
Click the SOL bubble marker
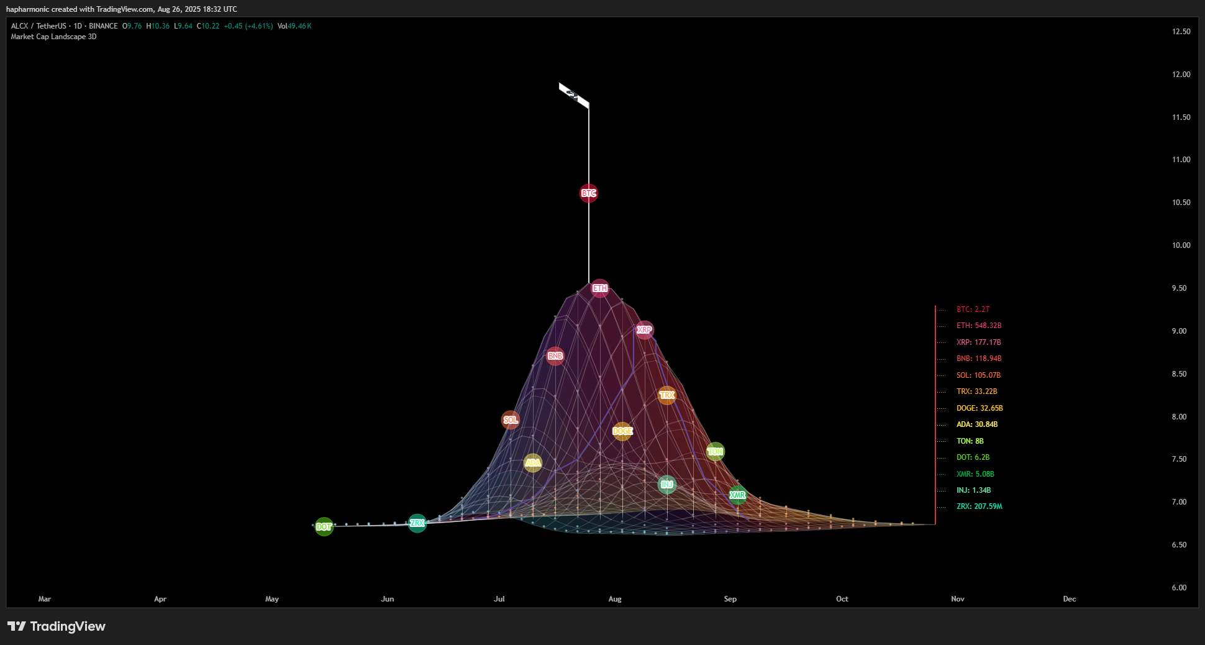pyautogui.click(x=511, y=420)
